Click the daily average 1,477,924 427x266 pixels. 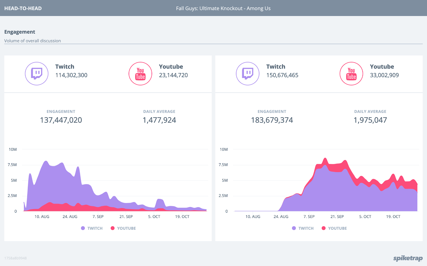(x=159, y=120)
